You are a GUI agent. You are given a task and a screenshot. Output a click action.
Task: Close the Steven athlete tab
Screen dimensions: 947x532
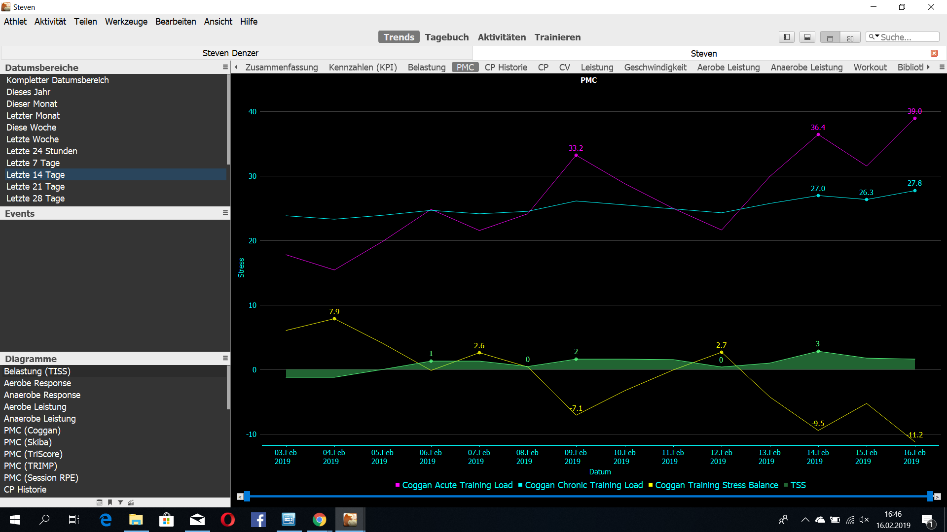point(934,53)
